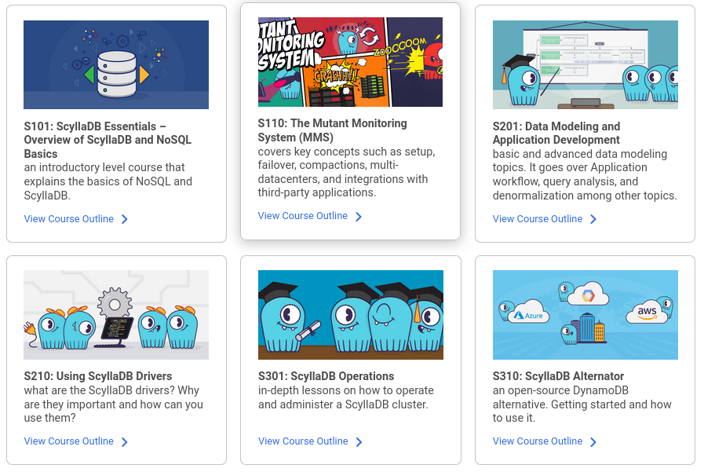Click the description 'what are the ScyllaDB drivers?'
Image resolution: width=704 pixels, height=472 pixels.
pos(113,404)
